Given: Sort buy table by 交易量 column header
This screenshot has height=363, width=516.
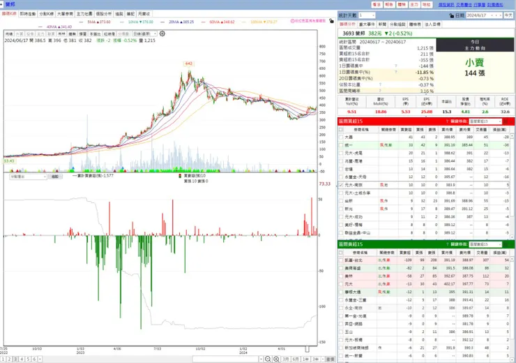Looking at the screenshot, I should [x=481, y=129].
